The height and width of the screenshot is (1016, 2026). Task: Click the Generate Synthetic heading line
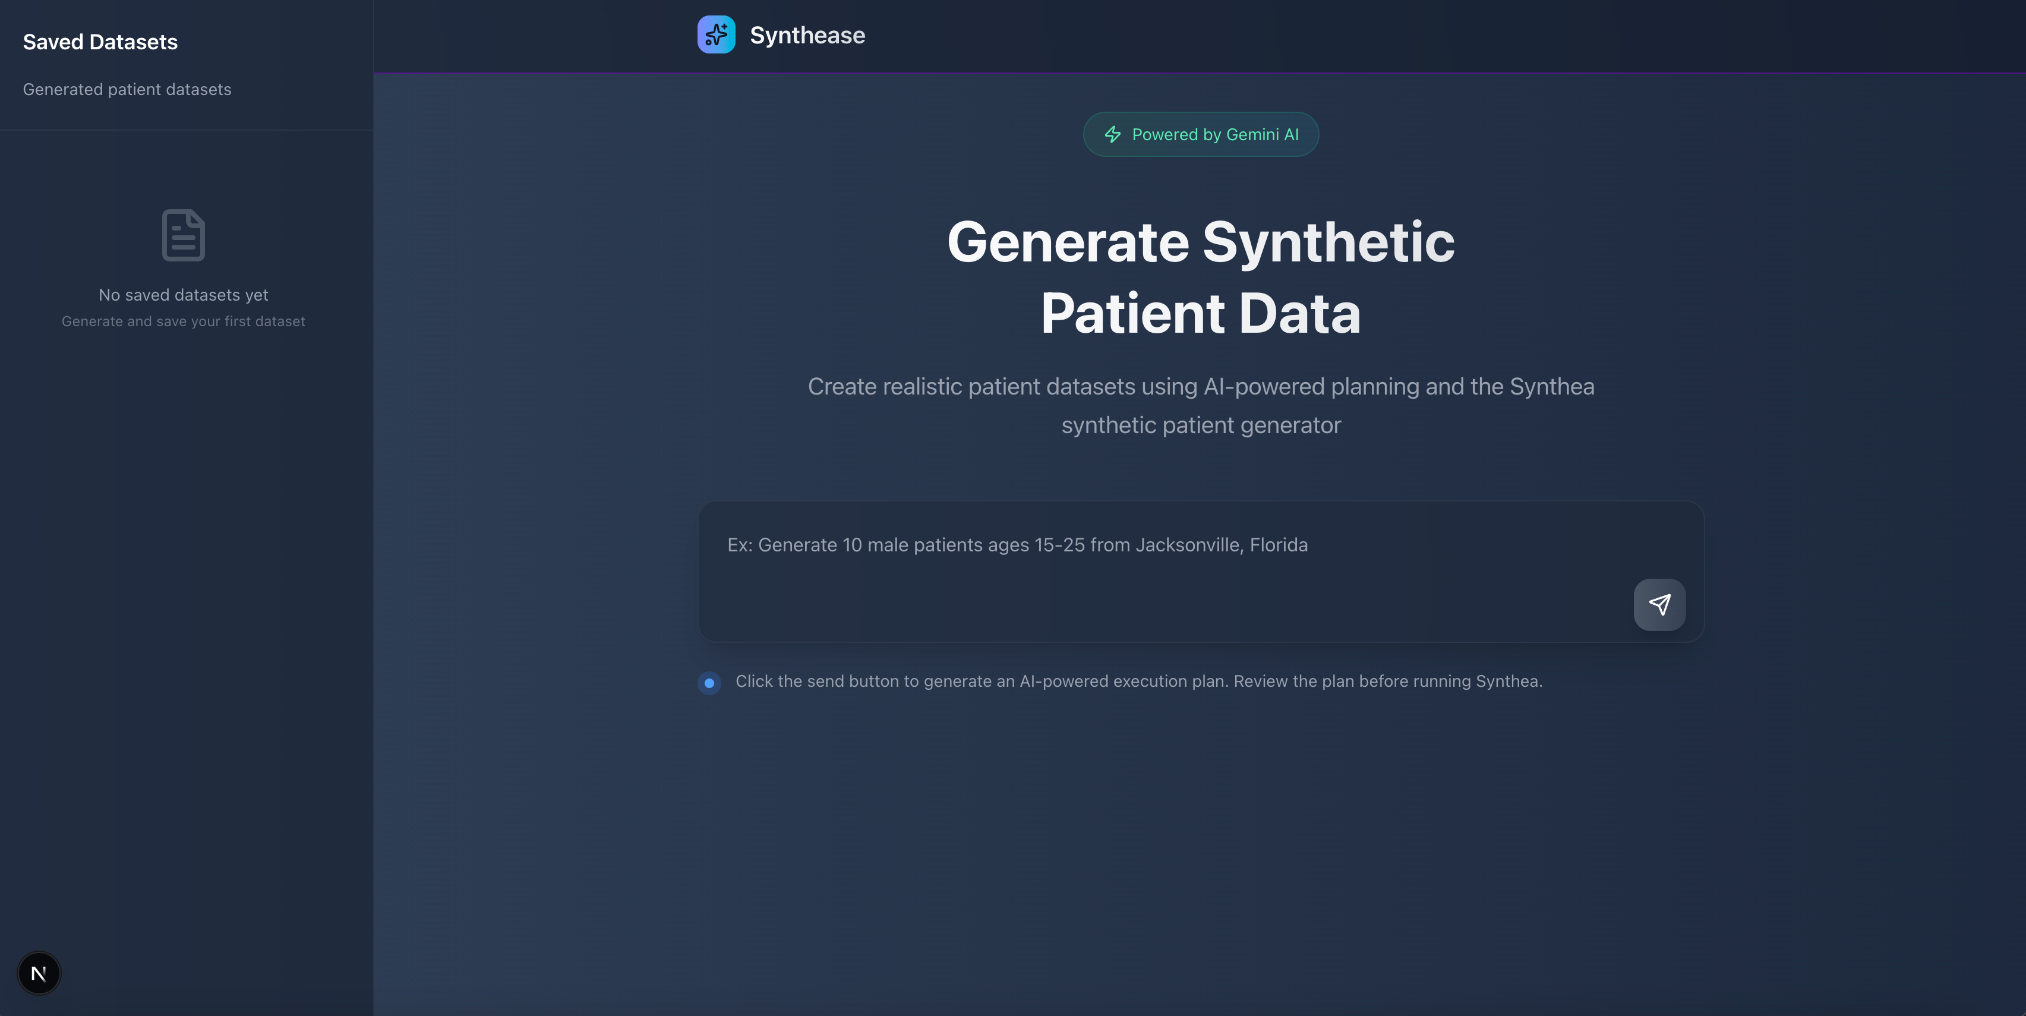click(x=1200, y=241)
